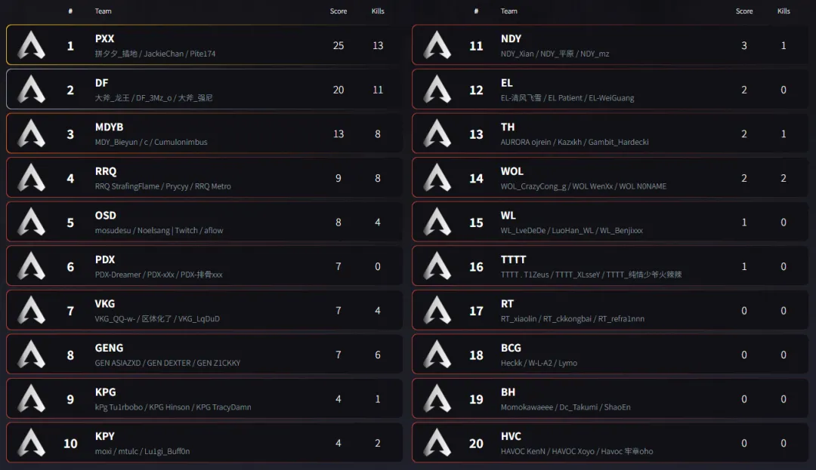Select the VKG rank 7 row

[x=204, y=310]
